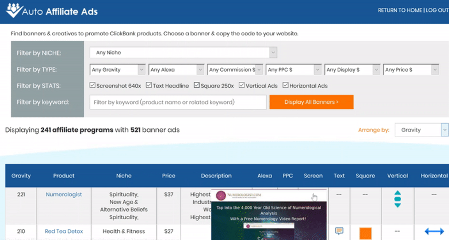449x240 pixels.
Task: Click the Text column header
Action: coord(339,176)
